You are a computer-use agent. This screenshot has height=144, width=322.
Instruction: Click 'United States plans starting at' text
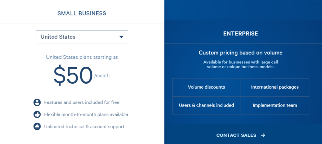coord(82,57)
